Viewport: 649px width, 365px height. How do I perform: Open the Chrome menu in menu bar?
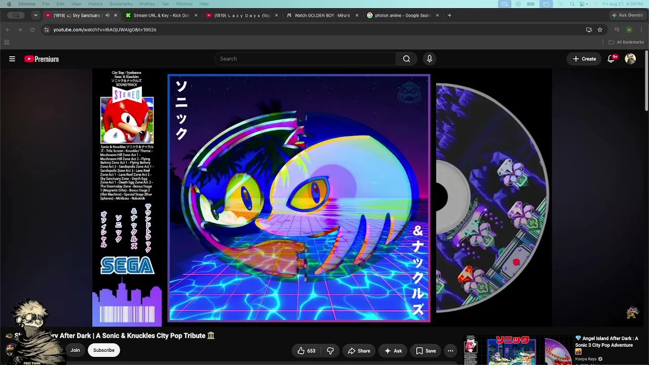[x=27, y=4]
